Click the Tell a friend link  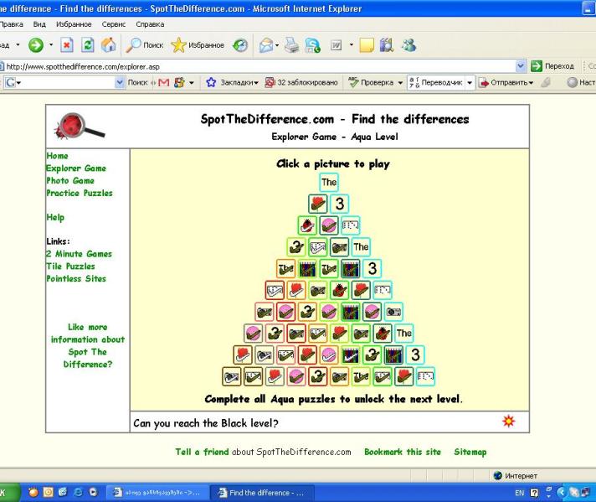(202, 452)
